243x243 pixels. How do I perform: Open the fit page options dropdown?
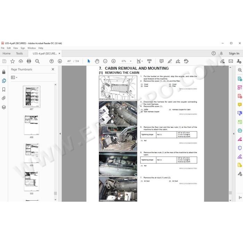pos(140,61)
